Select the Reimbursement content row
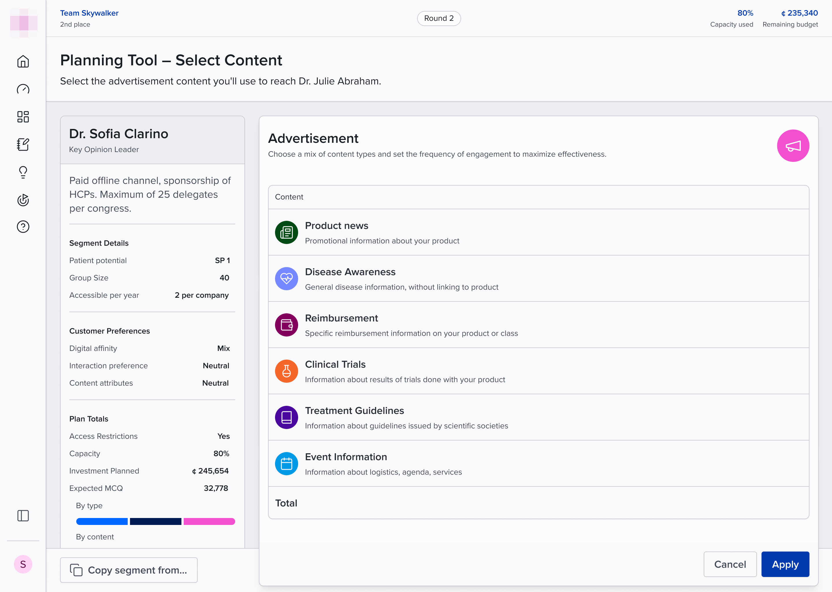Viewport: 832px width, 592px height. [538, 325]
